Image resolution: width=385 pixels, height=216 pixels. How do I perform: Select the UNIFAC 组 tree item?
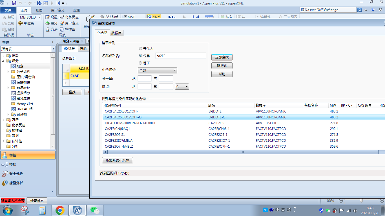[22, 109]
